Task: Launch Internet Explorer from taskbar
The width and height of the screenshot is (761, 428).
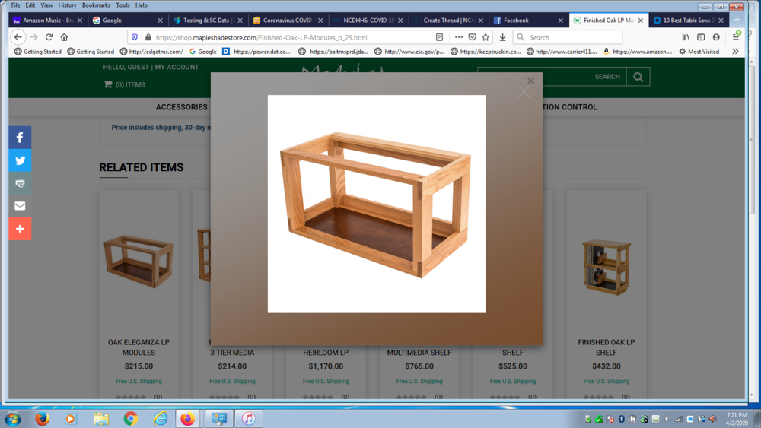Action: (160, 418)
